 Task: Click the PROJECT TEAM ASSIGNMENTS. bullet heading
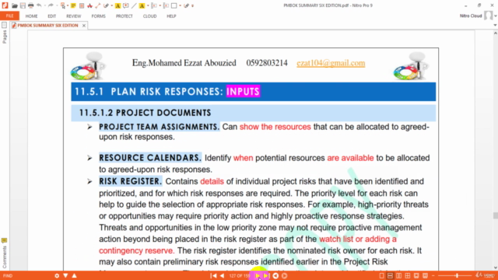tap(159, 127)
